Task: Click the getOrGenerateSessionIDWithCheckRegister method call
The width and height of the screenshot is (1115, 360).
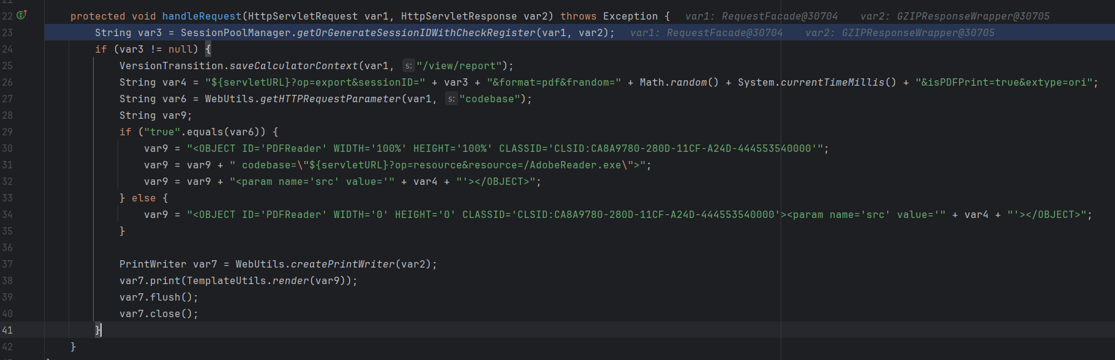Action: [x=416, y=33]
